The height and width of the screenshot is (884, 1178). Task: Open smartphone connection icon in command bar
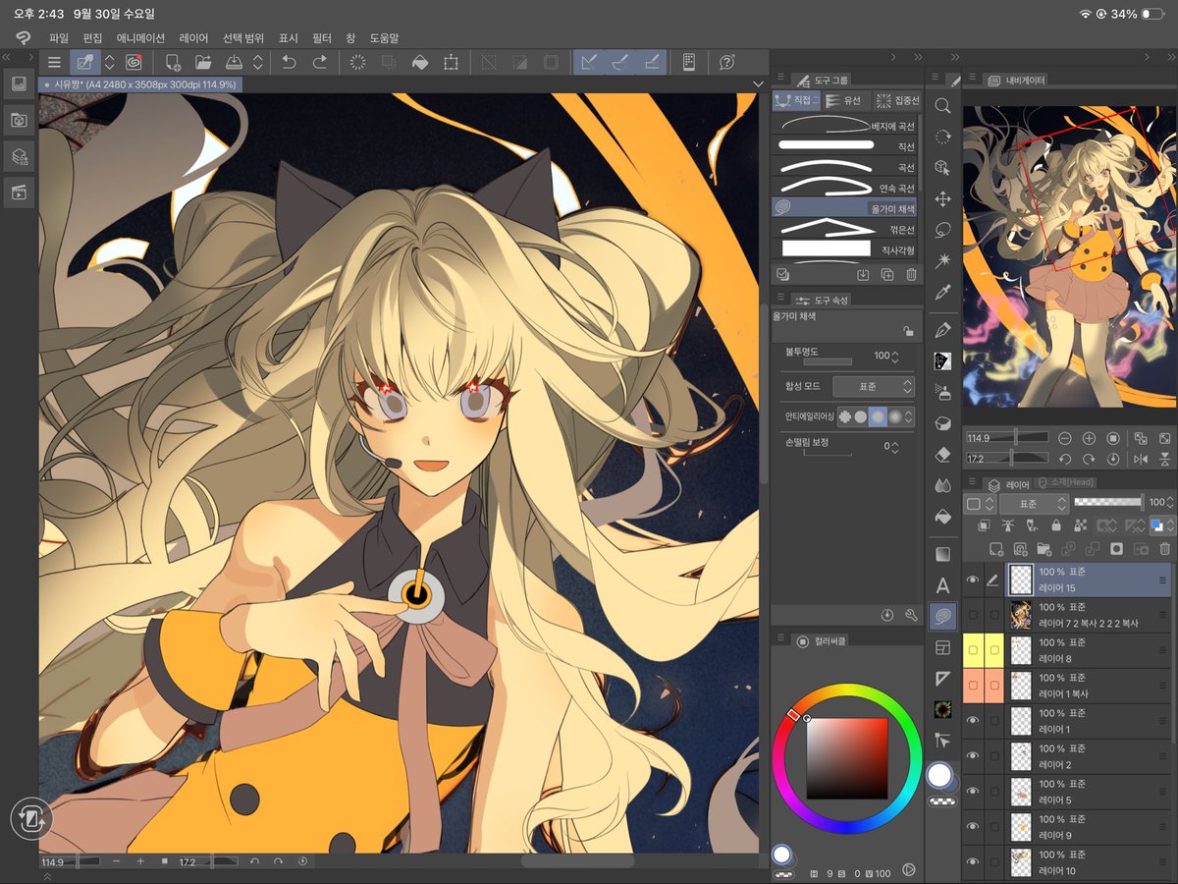pos(689,62)
